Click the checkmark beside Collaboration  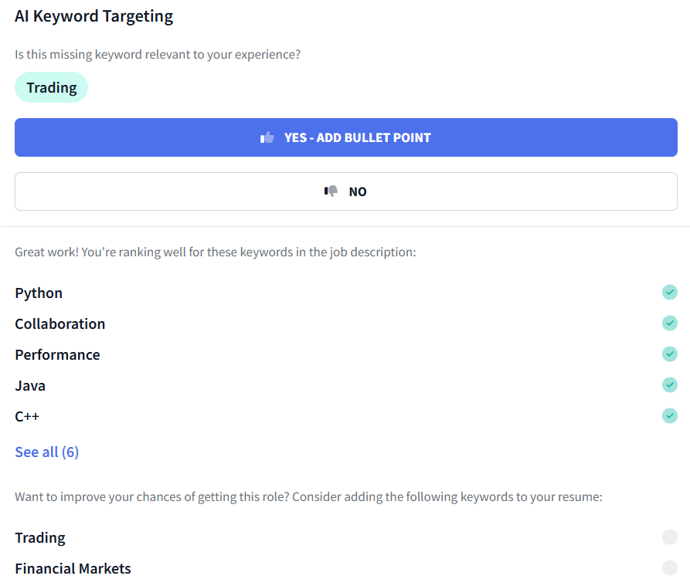[x=670, y=323]
